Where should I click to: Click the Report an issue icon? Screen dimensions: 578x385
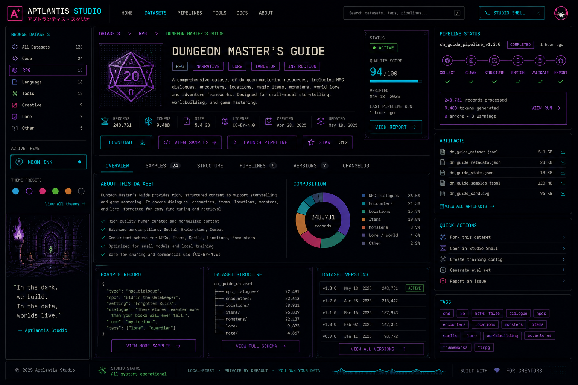coord(443,281)
